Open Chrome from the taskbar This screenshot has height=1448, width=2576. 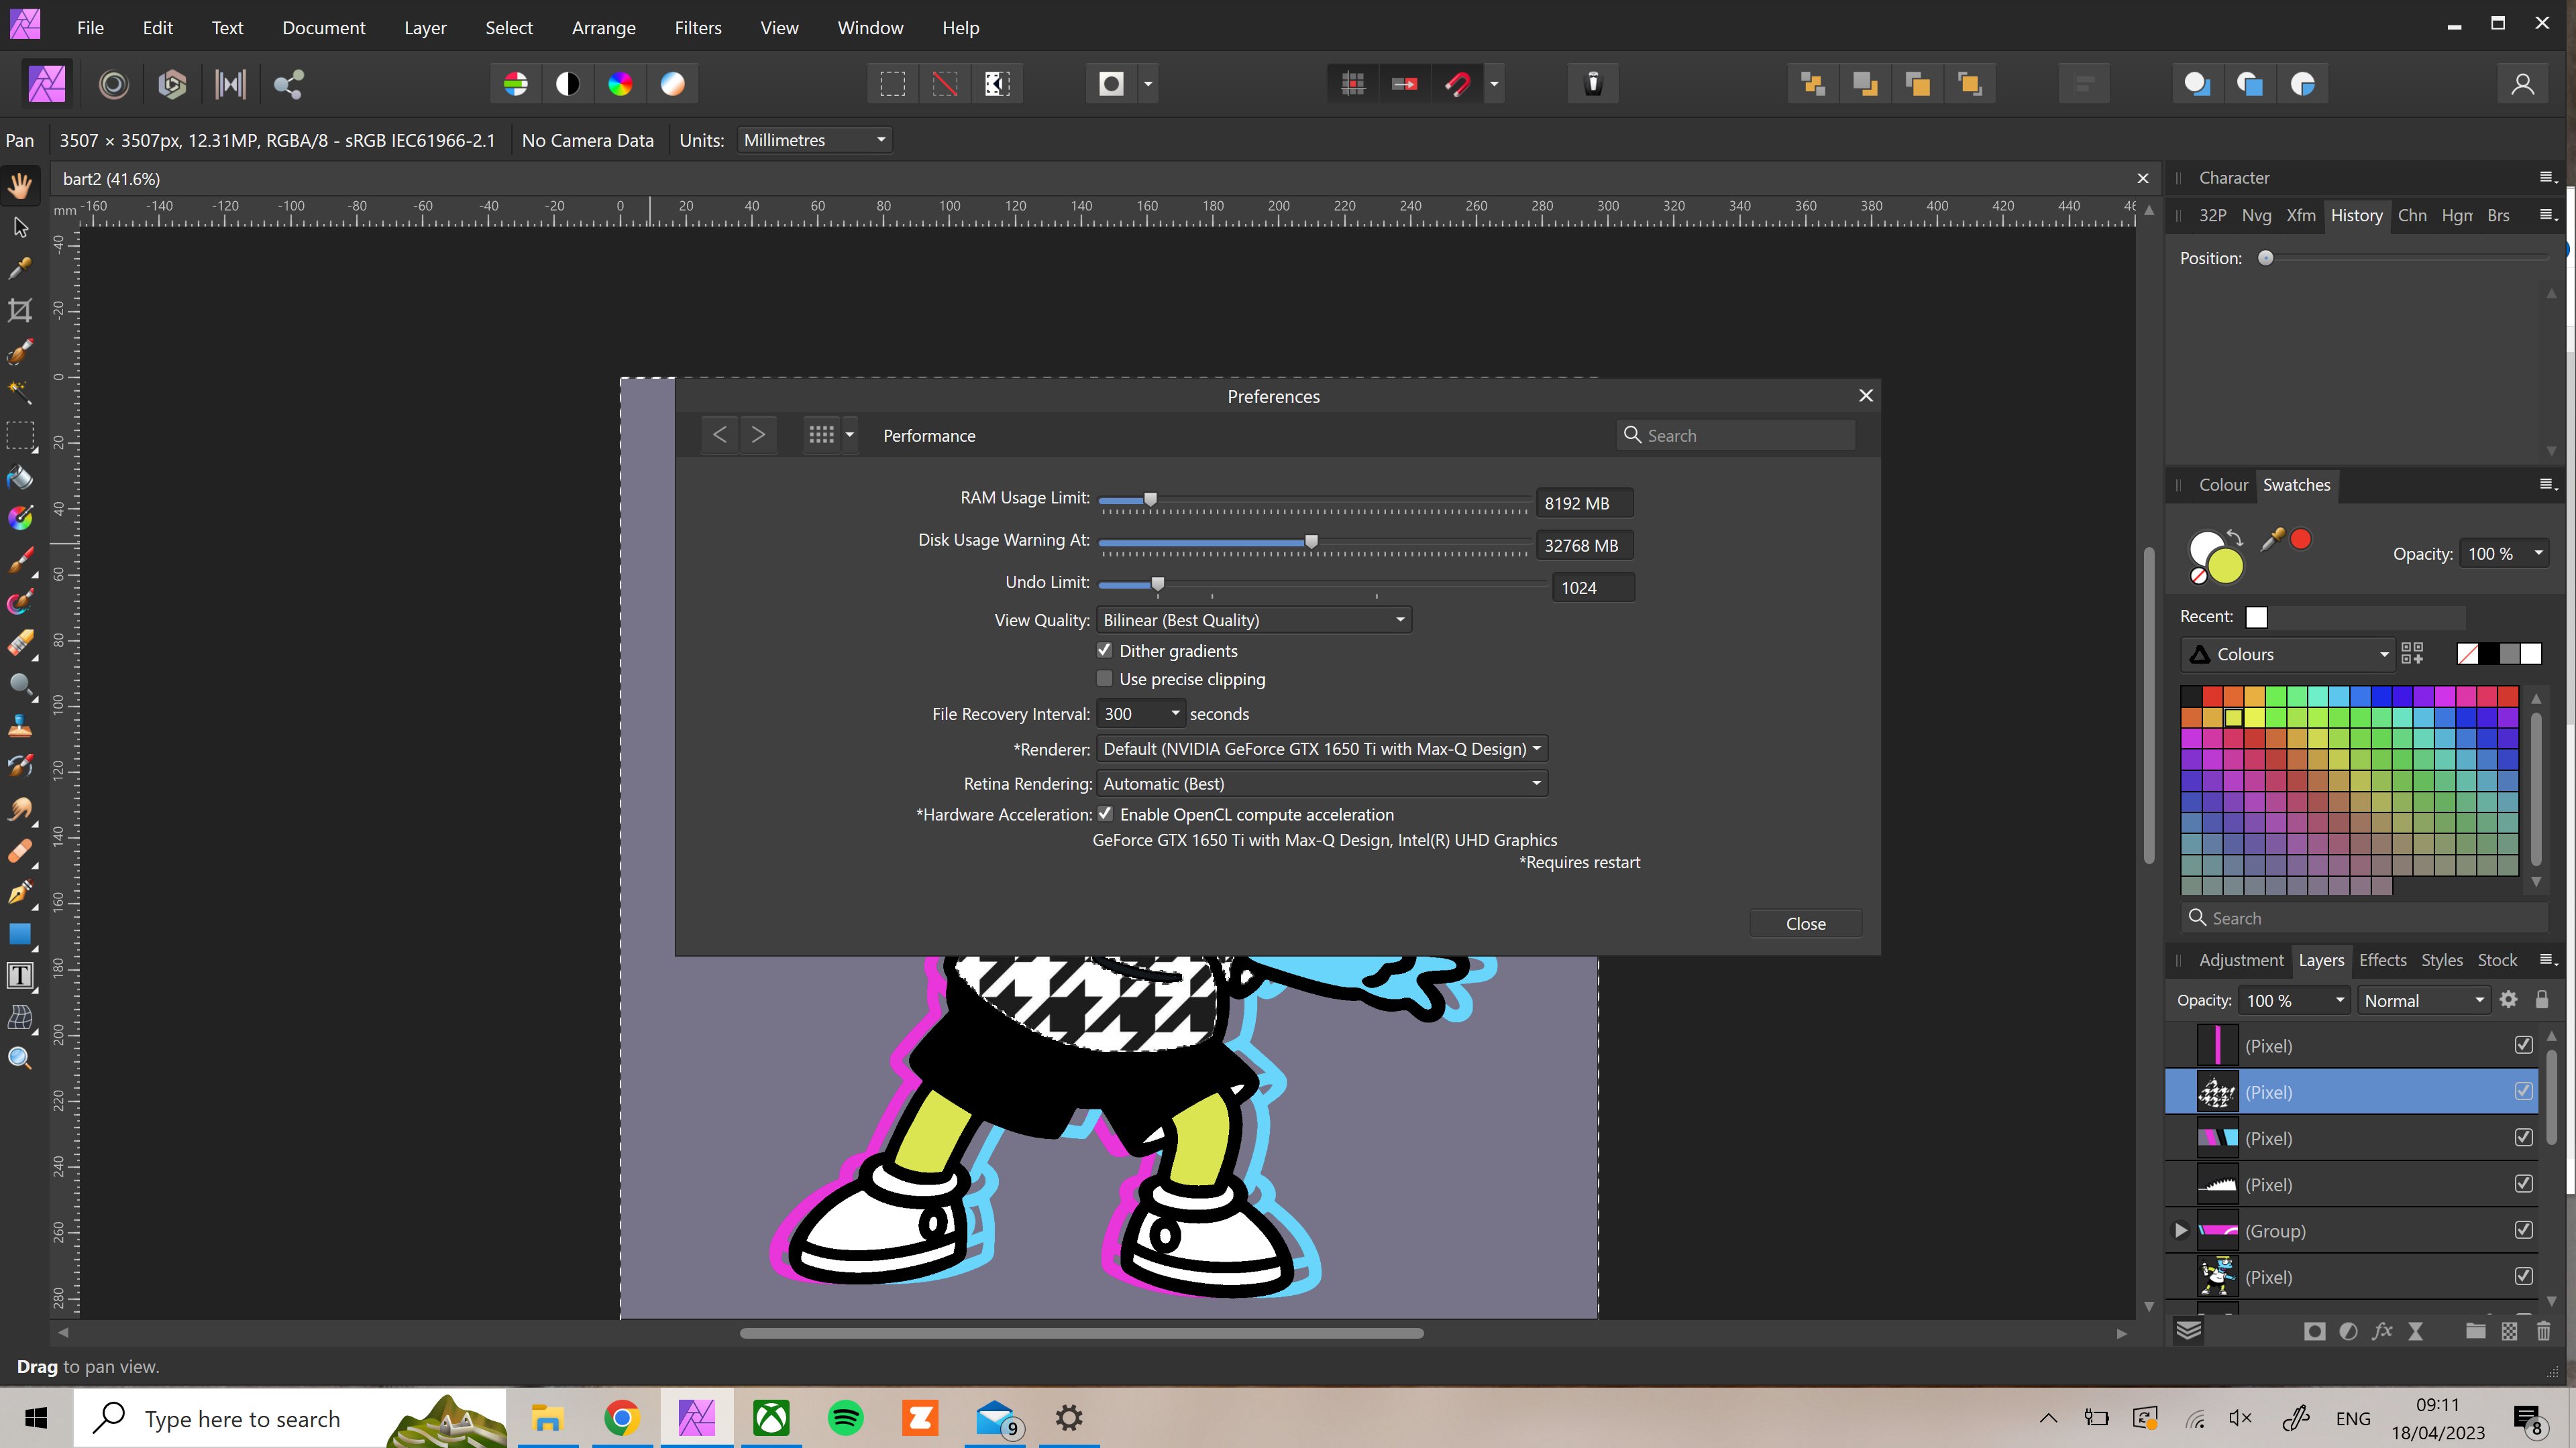[x=622, y=1417]
